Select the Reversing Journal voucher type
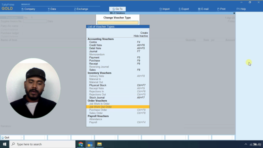The width and height of the screenshot is (263, 148). pyautogui.click(x=118, y=67)
